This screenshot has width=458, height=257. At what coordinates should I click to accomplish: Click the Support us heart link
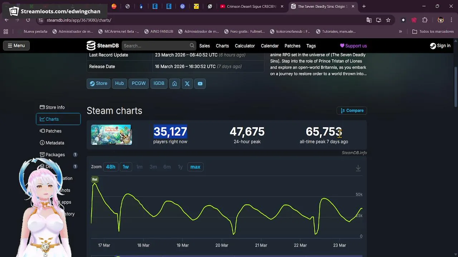(353, 46)
